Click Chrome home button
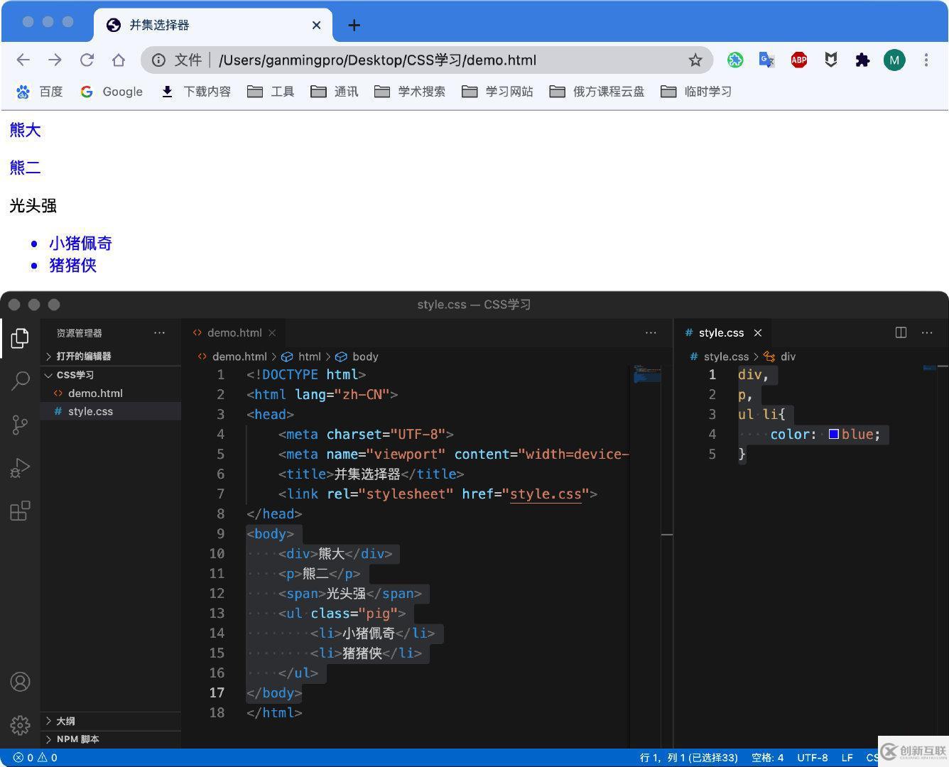Screen dimensions: 949x767 (119, 60)
